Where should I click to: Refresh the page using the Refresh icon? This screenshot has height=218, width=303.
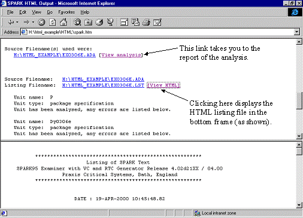[x=53, y=22]
